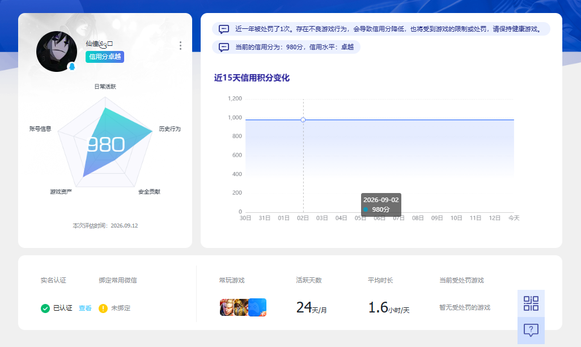The image size is (581, 347).
Task: Click the 24天/月 active days value
Action: (311, 307)
